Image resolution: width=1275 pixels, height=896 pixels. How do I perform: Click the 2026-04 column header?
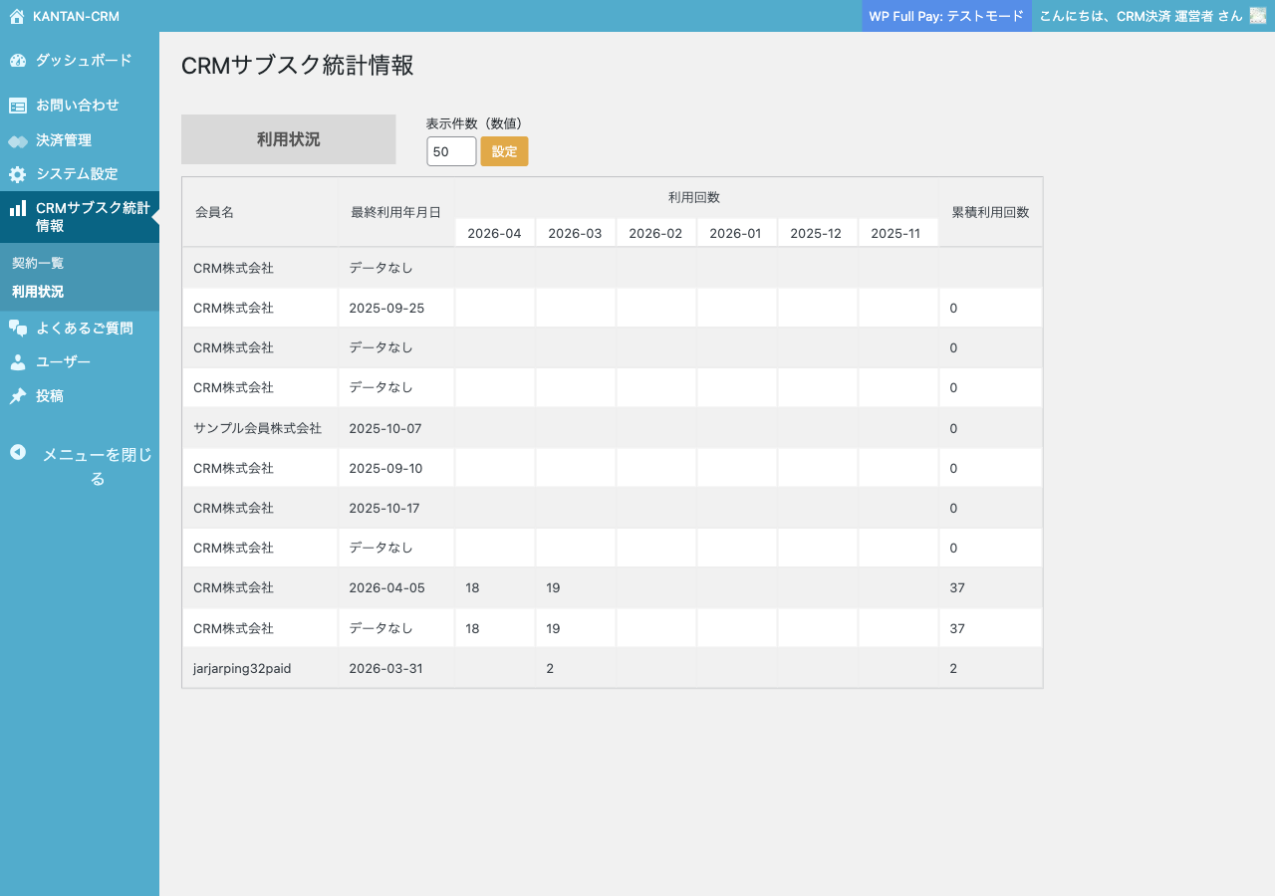pyautogui.click(x=494, y=233)
